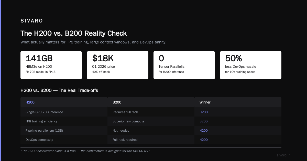Click the subtitle about FP8 training

(93, 42)
